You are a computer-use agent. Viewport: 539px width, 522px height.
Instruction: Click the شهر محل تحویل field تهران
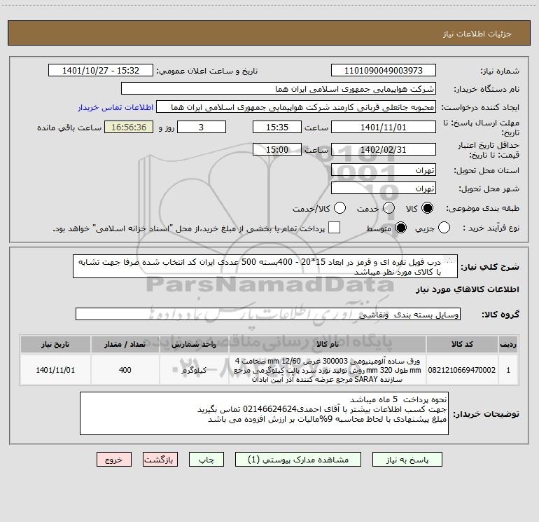pyautogui.click(x=384, y=188)
